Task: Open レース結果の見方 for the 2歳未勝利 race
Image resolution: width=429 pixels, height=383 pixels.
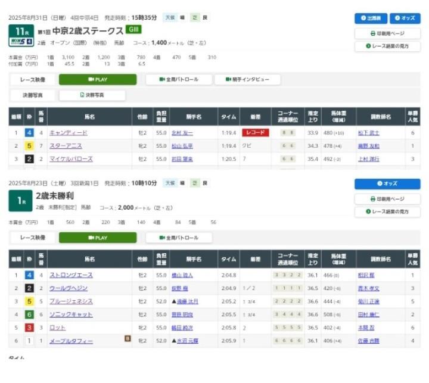Action: coord(387,211)
